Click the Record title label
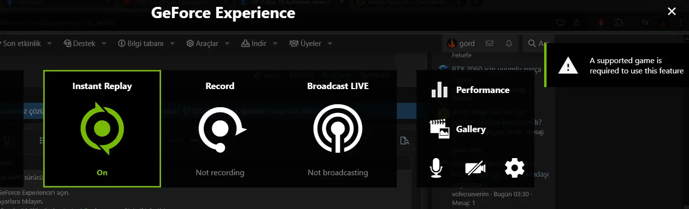Viewport: 689px width, 209px height. pyautogui.click(x=220, y=86)
